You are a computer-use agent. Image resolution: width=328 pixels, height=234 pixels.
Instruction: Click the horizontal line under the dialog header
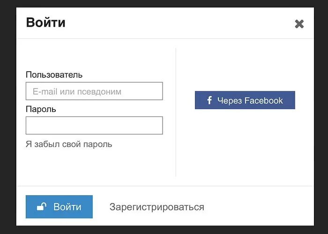click(x=165, y=38)
